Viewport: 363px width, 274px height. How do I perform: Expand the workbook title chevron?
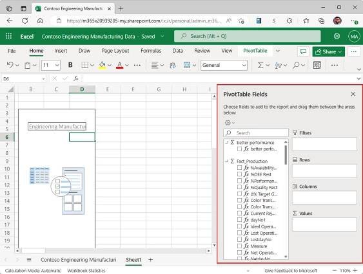coord(162,36)
